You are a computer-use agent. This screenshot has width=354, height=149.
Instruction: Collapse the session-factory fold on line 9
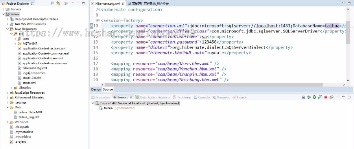[x=100, y=20]
